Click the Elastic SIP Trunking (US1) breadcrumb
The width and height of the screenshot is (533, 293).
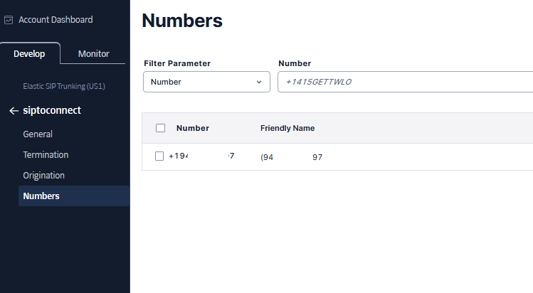(64, 86)
